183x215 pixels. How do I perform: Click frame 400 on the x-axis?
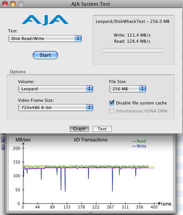tap(154, 207)
